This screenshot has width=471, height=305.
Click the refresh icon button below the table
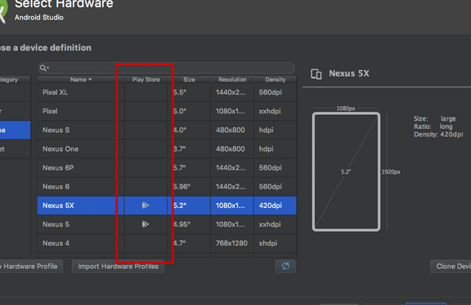tap(285, 266)
